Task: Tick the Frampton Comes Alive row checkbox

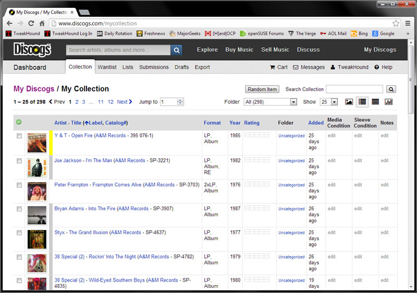Action: tap(19, 185)
